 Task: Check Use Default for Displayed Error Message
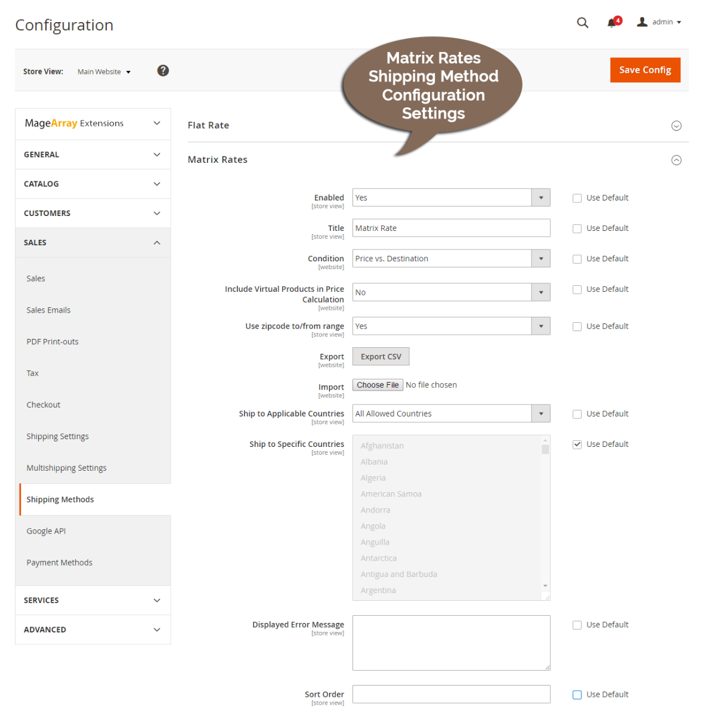point(577,625)
